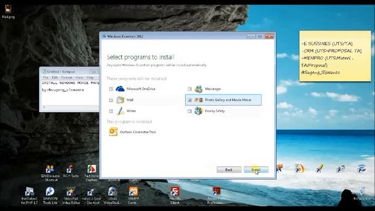
Task: Open the File menu in Notepad
Action: [46, 77]
